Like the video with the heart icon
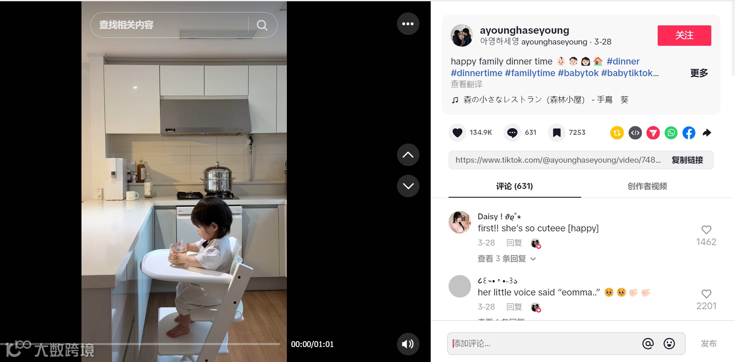 coord(457,133)
